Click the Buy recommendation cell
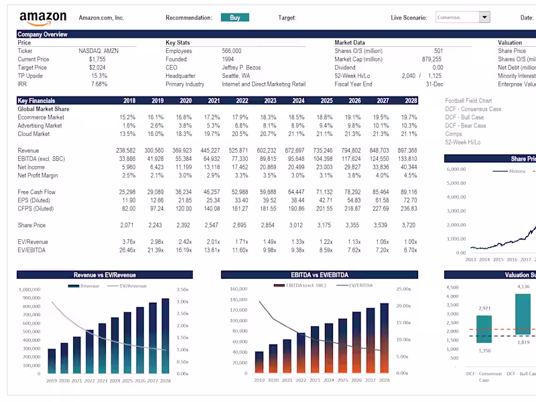 235,17
